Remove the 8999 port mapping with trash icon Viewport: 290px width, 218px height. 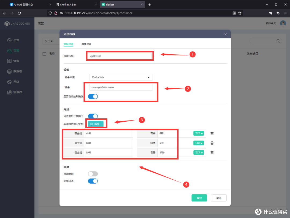point(212,152)
